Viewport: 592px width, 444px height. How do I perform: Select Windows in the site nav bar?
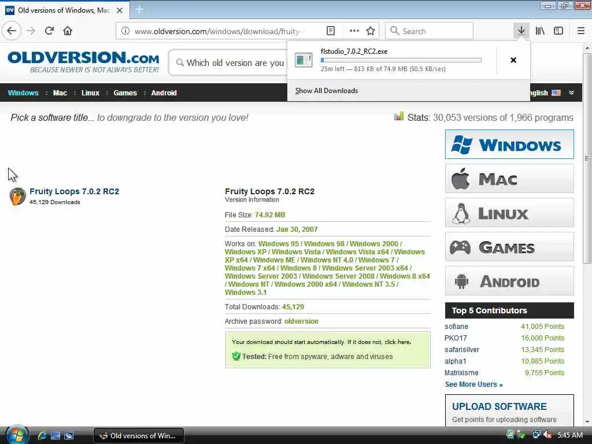23,93
